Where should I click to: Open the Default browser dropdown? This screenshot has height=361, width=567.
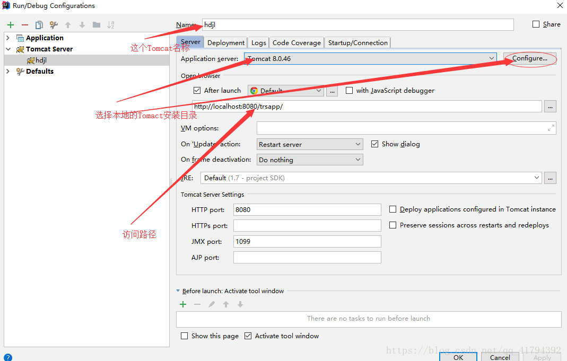[286, 91]
